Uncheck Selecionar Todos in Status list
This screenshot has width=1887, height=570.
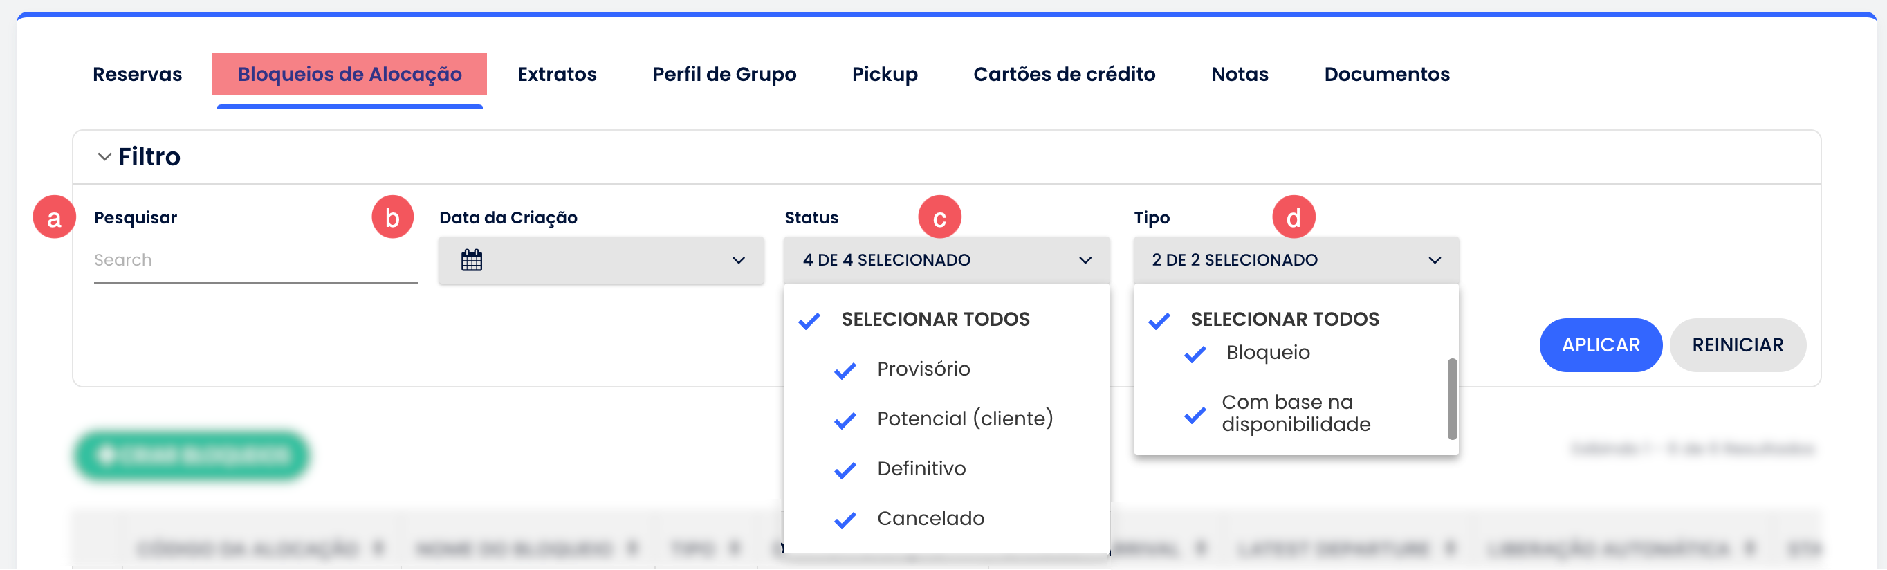(x=809, y=321)
